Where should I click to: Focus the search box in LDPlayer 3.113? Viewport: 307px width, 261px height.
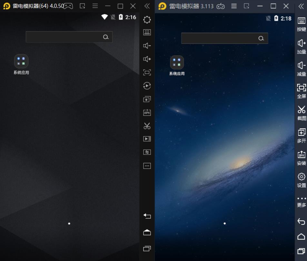coord(224,38)
